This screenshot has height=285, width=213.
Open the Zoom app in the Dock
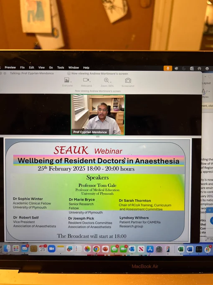[x=52, y=249]
